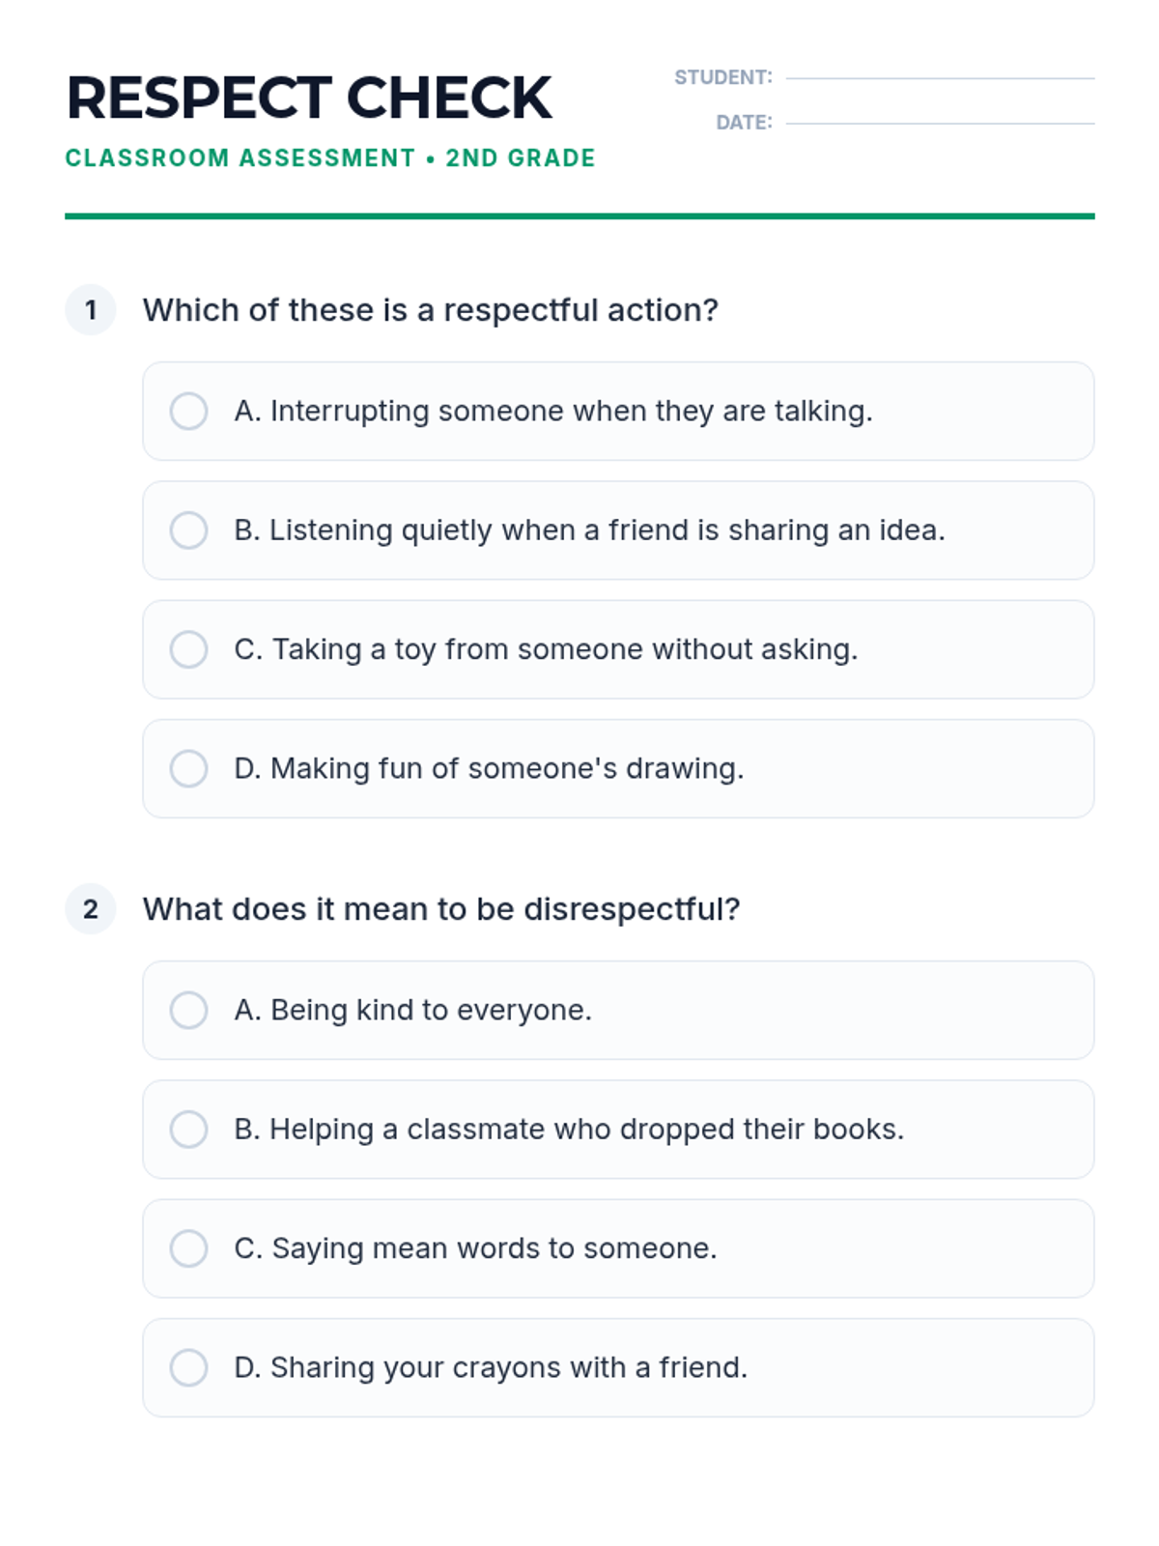Click Classroom Assessment 2nd Grade subtitle

pyautogui.click(x=330, y=157)
